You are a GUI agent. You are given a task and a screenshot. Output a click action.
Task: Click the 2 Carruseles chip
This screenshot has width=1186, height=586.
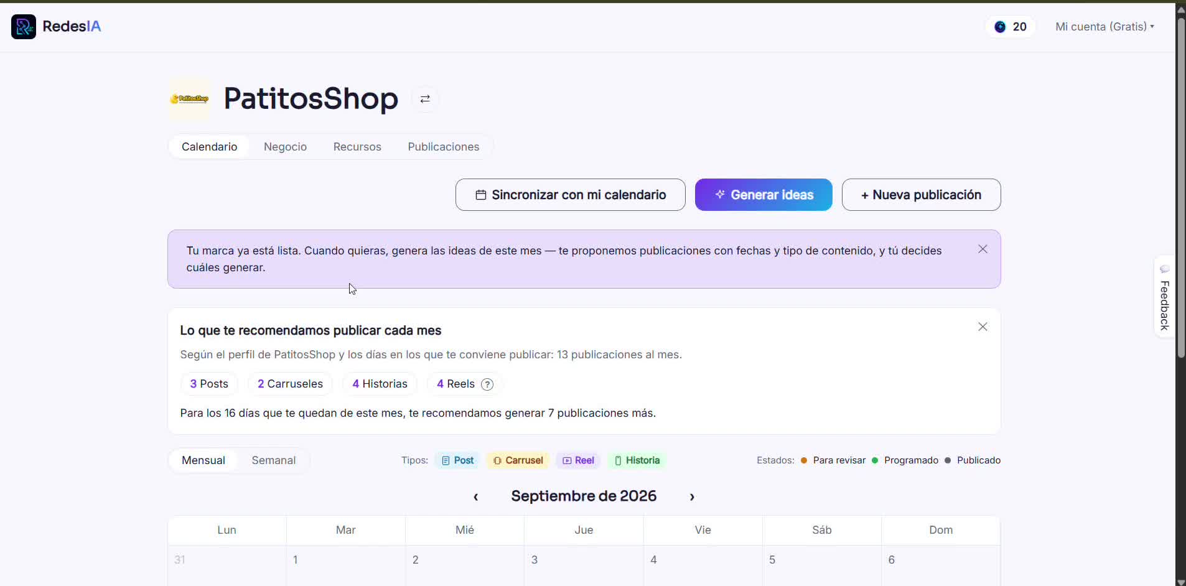290,384
